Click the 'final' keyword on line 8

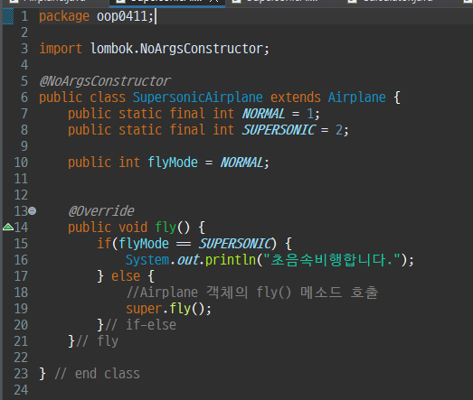tap(187, 130)
